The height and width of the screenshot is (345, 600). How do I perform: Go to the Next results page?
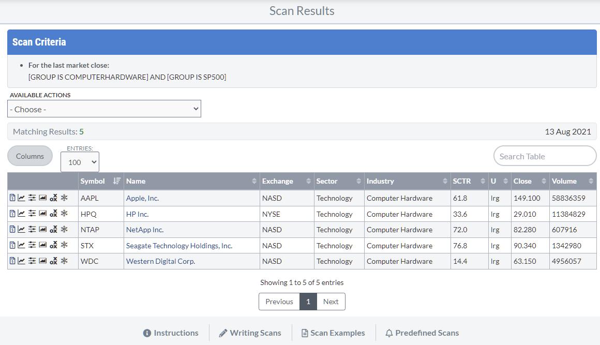coord(331,302)
